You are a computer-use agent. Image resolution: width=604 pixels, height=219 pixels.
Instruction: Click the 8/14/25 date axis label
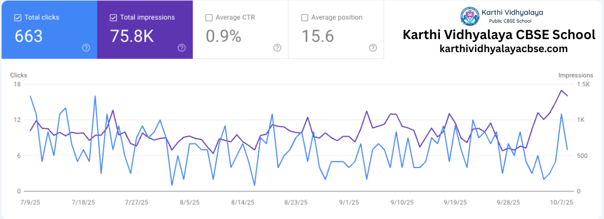click(x=242, y=202)
